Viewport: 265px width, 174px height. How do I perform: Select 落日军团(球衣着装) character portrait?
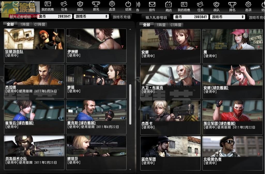tap(232, 111)
